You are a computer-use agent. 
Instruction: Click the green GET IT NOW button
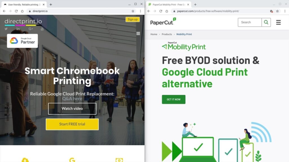point(174,99)
